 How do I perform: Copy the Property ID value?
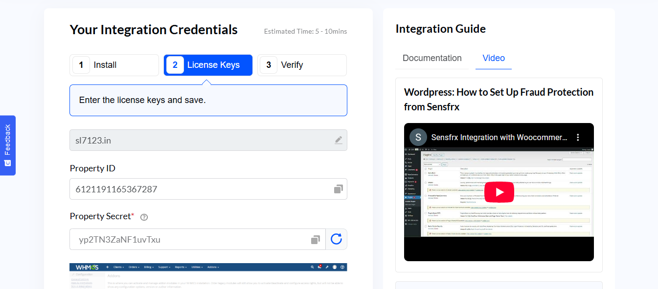coord(339,189)
